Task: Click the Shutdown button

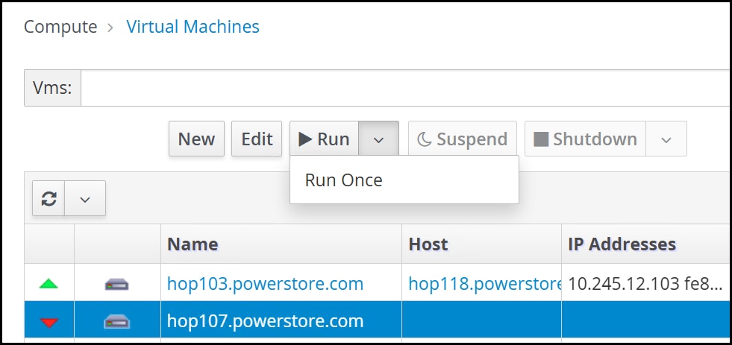Action: coord(586,139)
